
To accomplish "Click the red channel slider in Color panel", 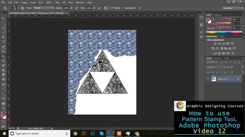I will click(x=223, y=19).
